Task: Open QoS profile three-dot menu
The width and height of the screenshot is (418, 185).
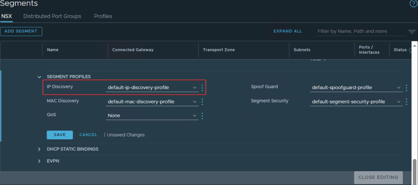Action: [x=202, y=116]
